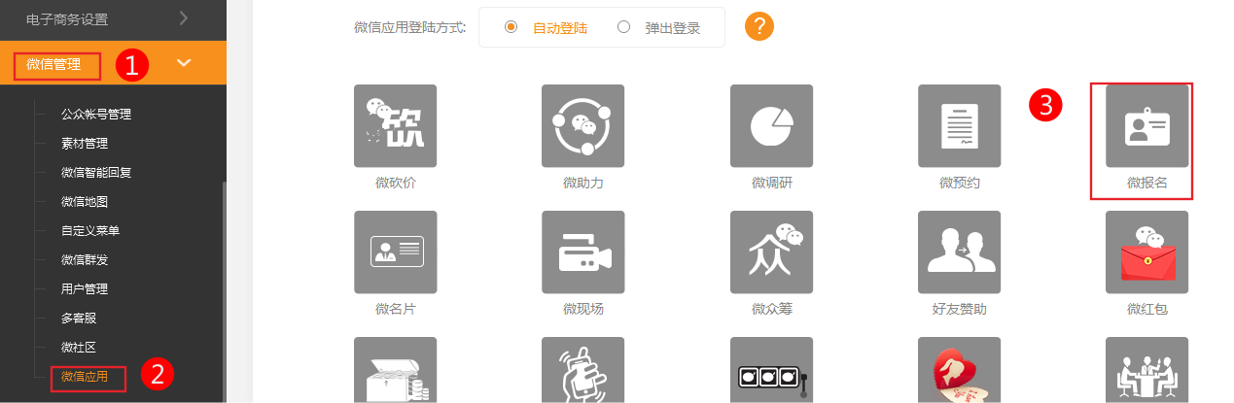Select the 弹出登录 radio button
The image size is (1234, 403).
pos(623,27)
